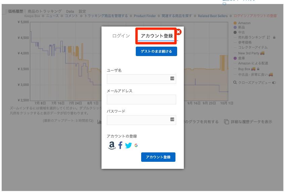Screen dimensions: 284x192
Task: Sign up with the Facebook icon
Action: (x=120, y=145)
